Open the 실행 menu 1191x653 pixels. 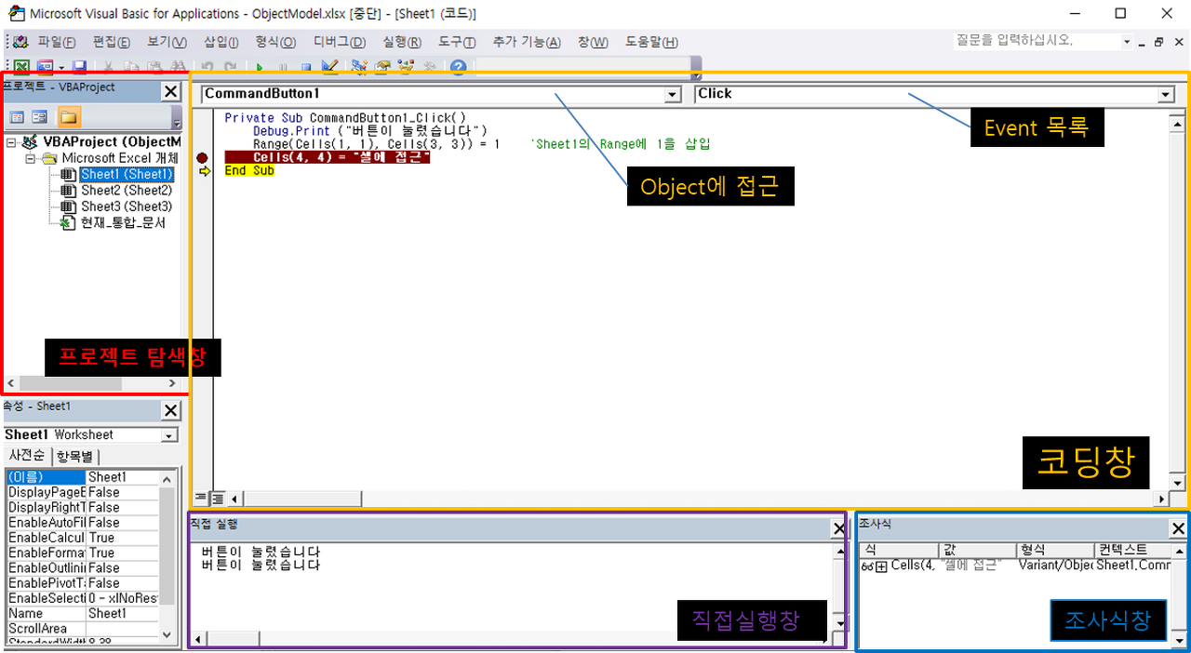coord(402,42)
